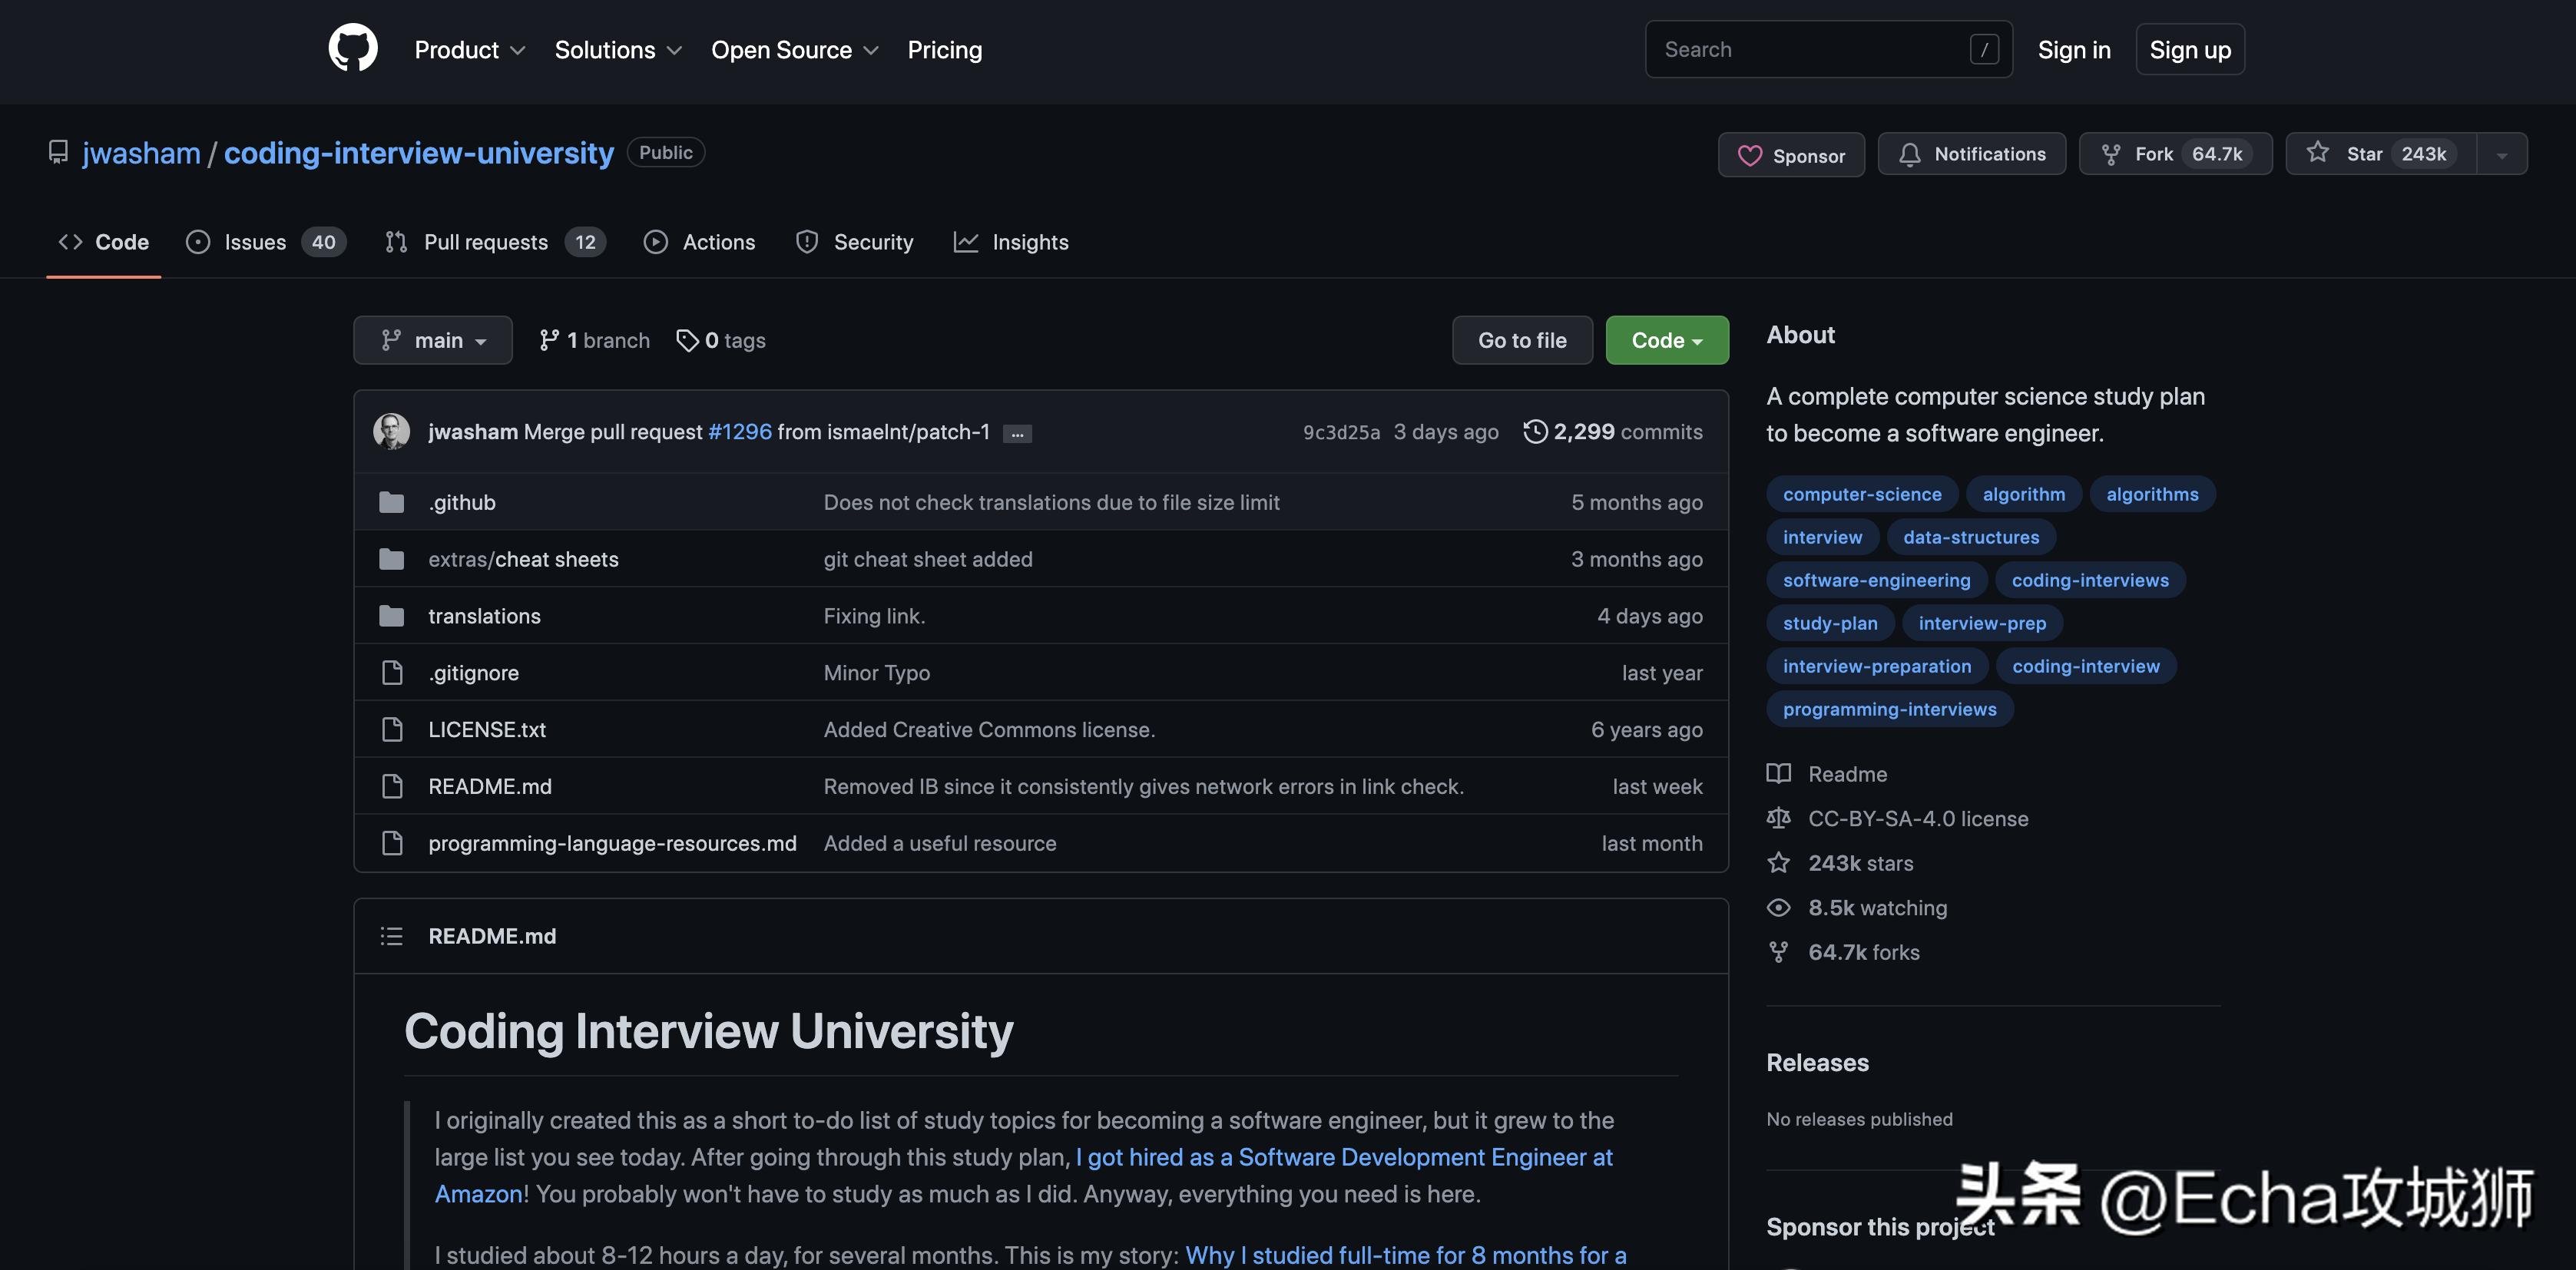This screenshot has height=1270, width=2576.
Task: Click the 0 tags label icon
Action: pyautogui.click(x=687, y=340)
